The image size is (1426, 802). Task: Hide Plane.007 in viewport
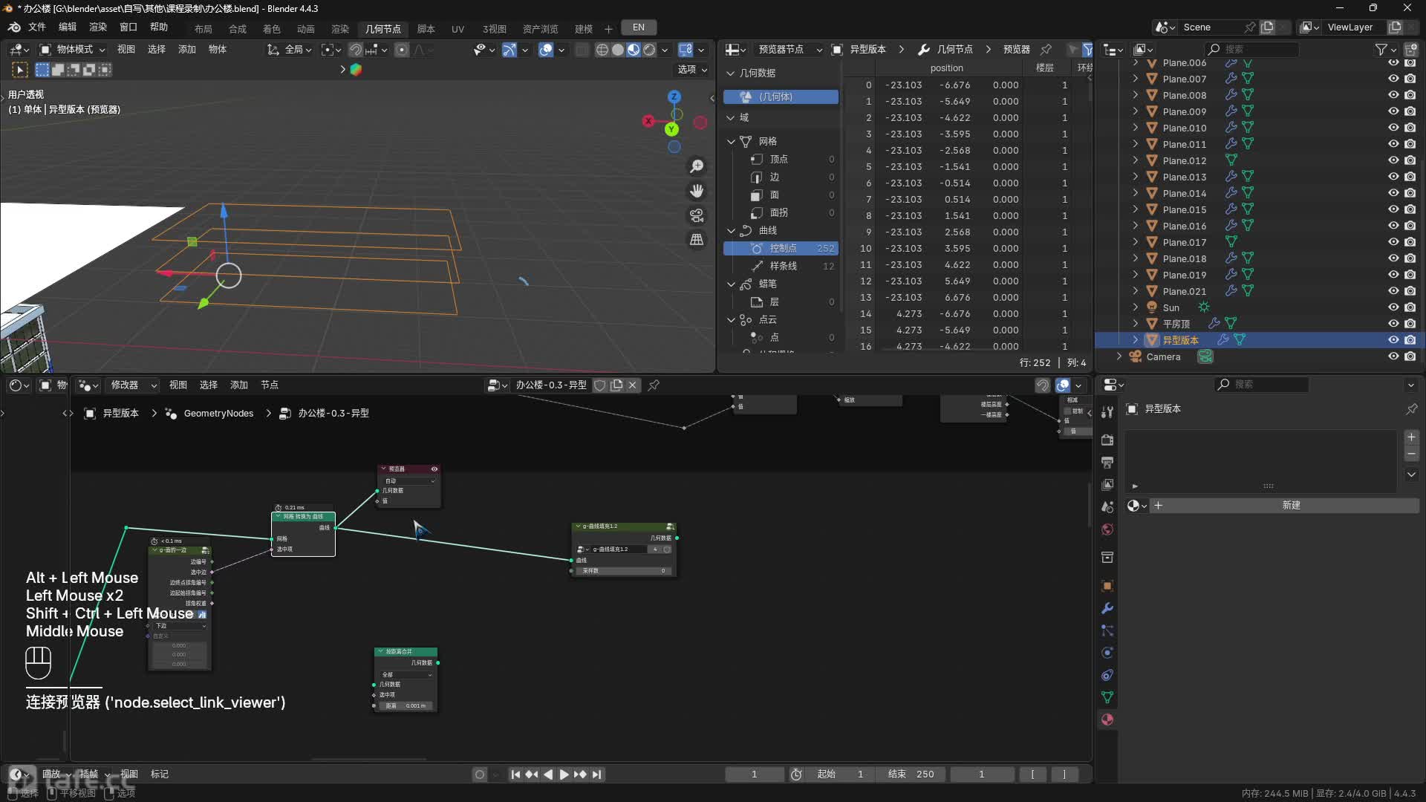coord(1393,79)
